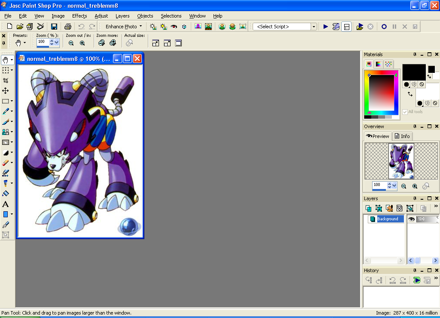Toggle transparent foreground material button
Screen dimensions: 440x318
pyautogui.click(x=422, y=84)
